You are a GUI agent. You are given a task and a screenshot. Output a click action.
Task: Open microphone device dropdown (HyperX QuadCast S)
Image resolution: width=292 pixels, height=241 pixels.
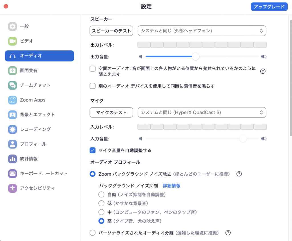(x=202, y=112)
